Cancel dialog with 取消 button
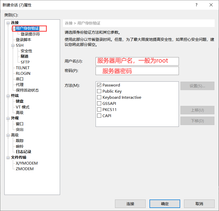The width and height of the screenshot is (219, 211). (199, 204)
